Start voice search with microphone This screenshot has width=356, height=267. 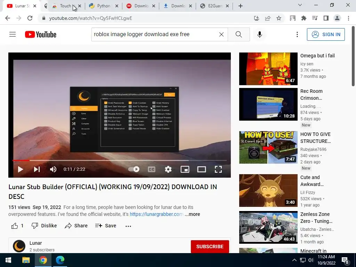pyautogui.click(x=259, y=34)
